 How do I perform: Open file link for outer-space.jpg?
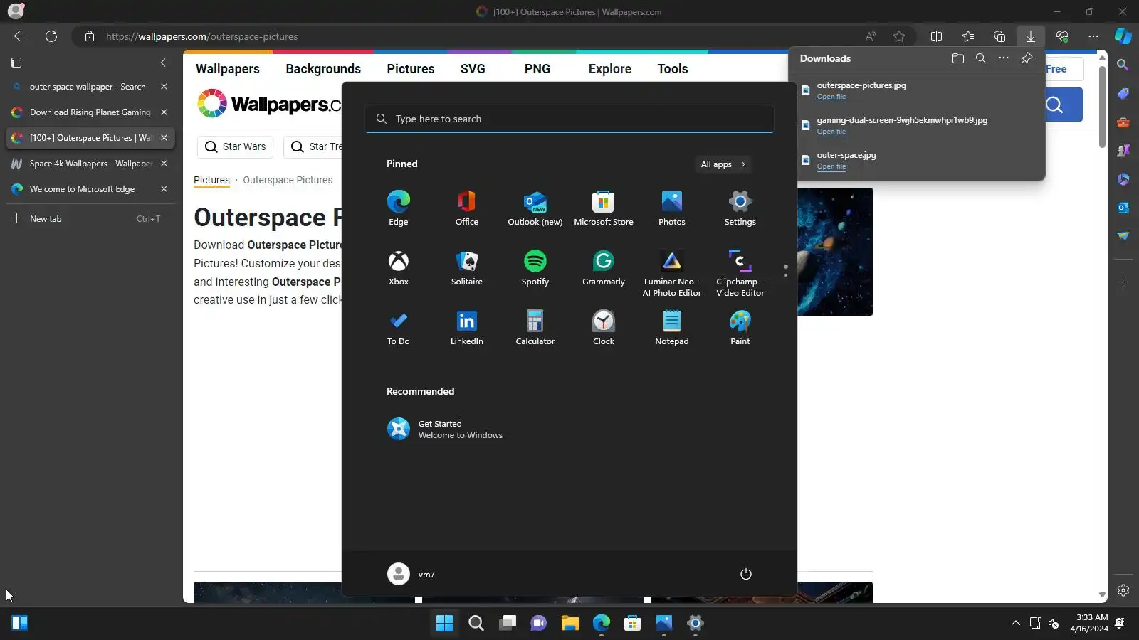pyautogui.click(x=831, y=166)
